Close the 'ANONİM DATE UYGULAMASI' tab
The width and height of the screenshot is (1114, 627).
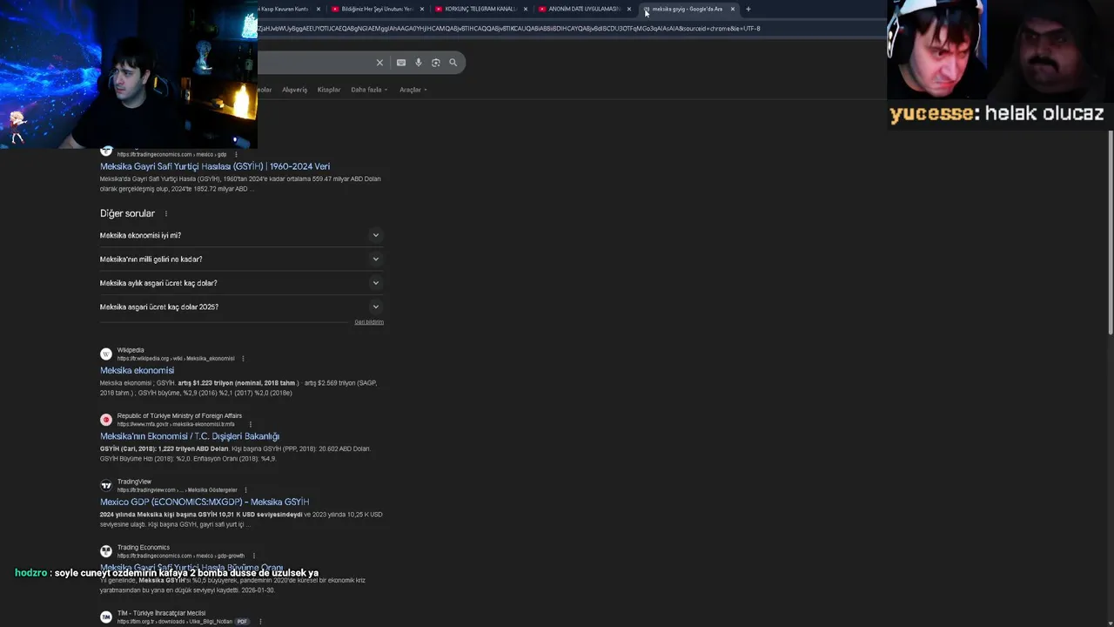(x=629, y=9)
